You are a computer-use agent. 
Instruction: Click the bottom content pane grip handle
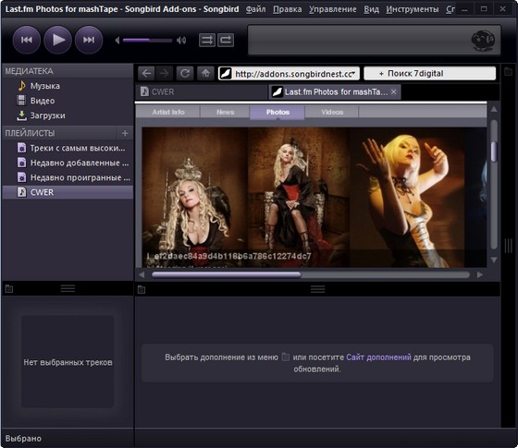(x=317, y=289)
